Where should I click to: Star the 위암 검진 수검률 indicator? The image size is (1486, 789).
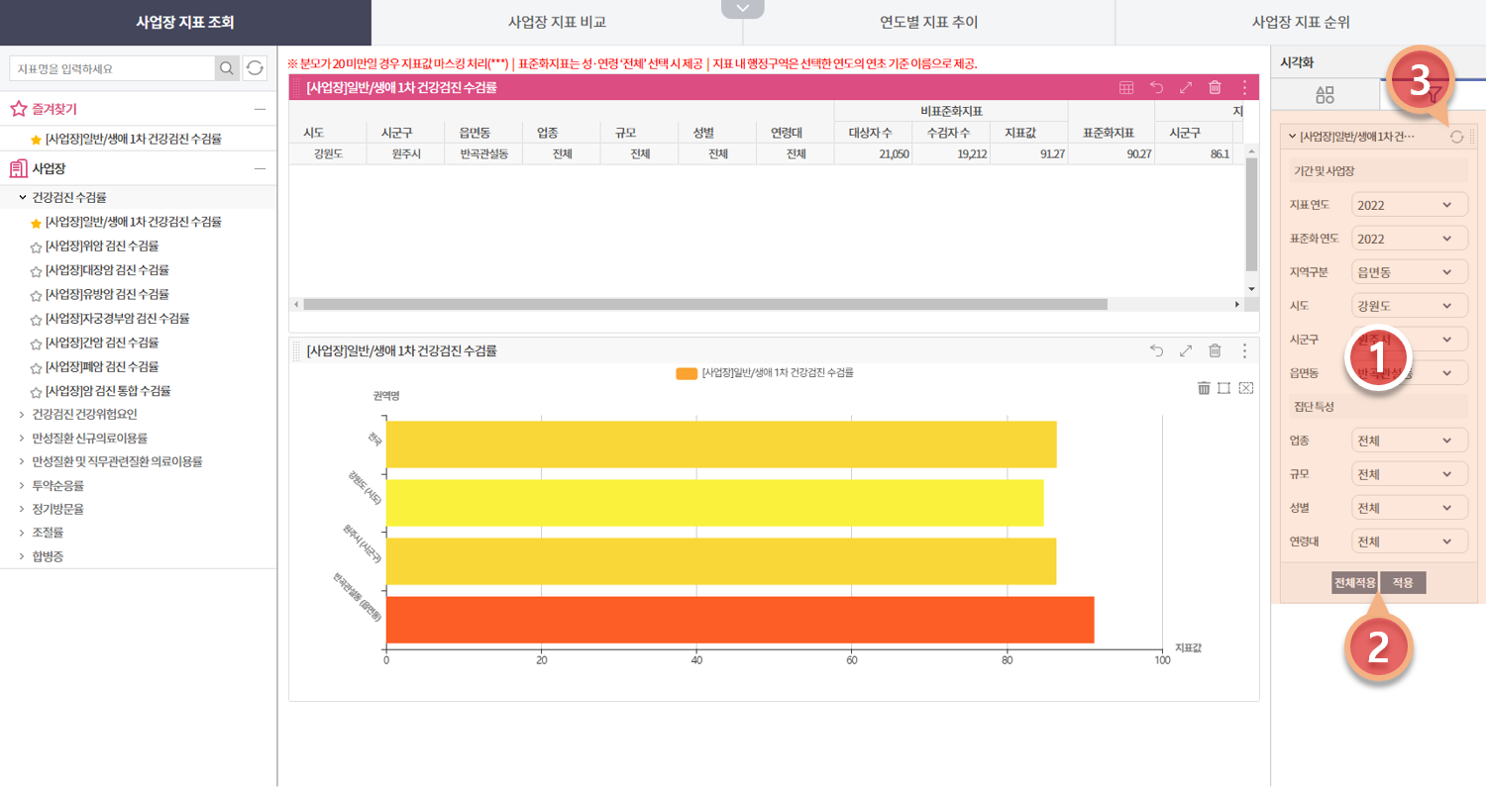coord(37,247)
